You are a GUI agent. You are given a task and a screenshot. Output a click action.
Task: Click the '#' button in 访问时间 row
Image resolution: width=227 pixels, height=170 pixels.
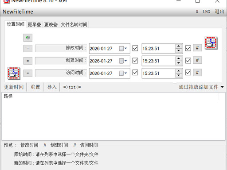pyautogui.click(x=197, y=73)
